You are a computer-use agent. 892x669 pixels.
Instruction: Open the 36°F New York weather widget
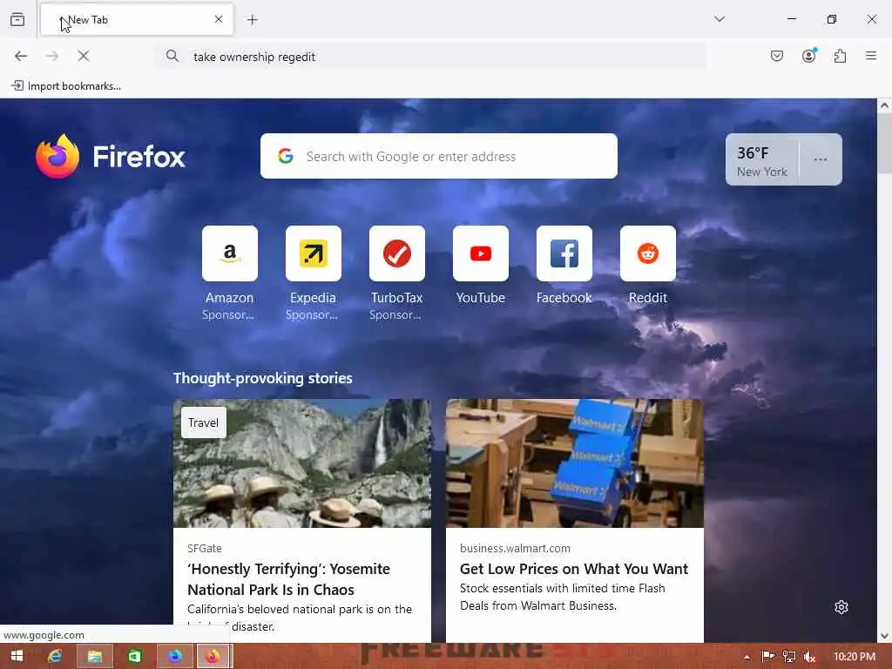click(761, 160)
